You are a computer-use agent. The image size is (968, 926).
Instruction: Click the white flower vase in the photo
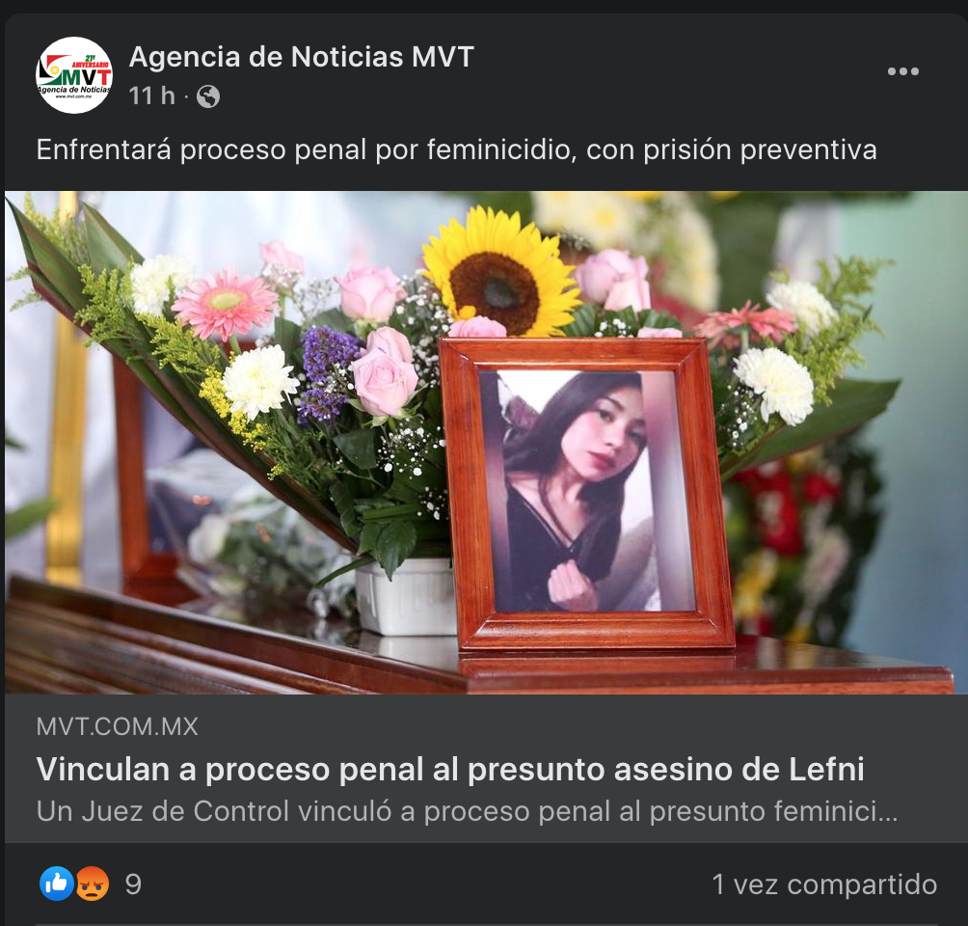tap(406, 597)
